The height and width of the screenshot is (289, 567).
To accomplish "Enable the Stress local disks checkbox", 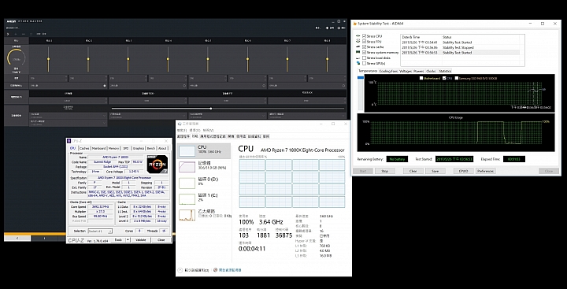I will pos(364,57).
